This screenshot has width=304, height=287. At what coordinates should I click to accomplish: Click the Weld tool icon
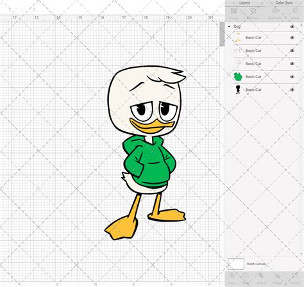(x=246, y=276)
